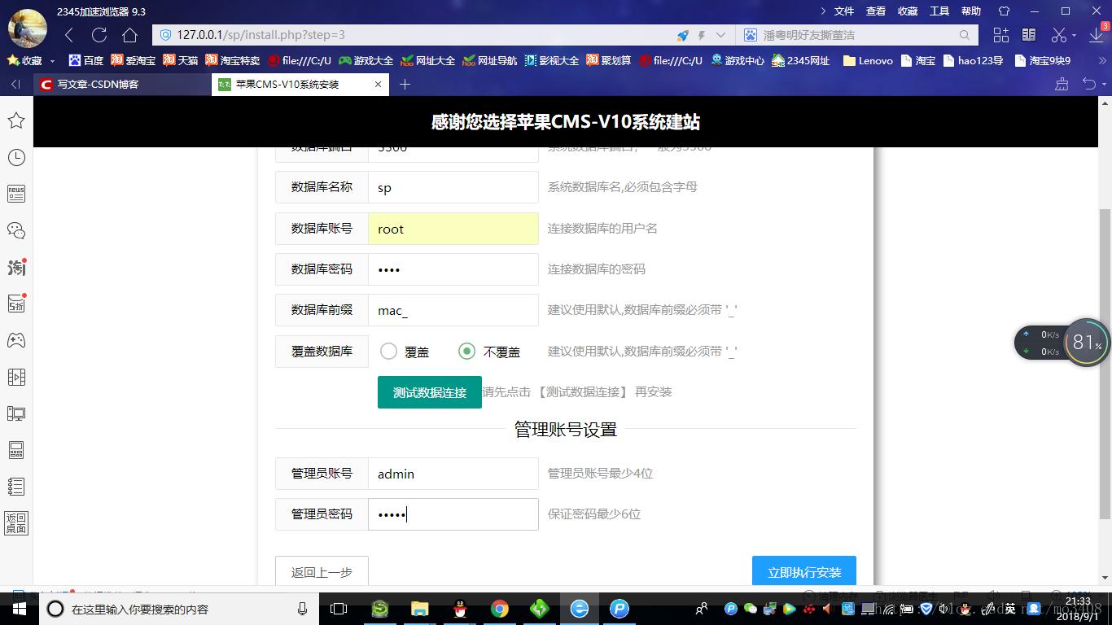Click the 测试数据连接 button
1112x625 pixels.
429,392
